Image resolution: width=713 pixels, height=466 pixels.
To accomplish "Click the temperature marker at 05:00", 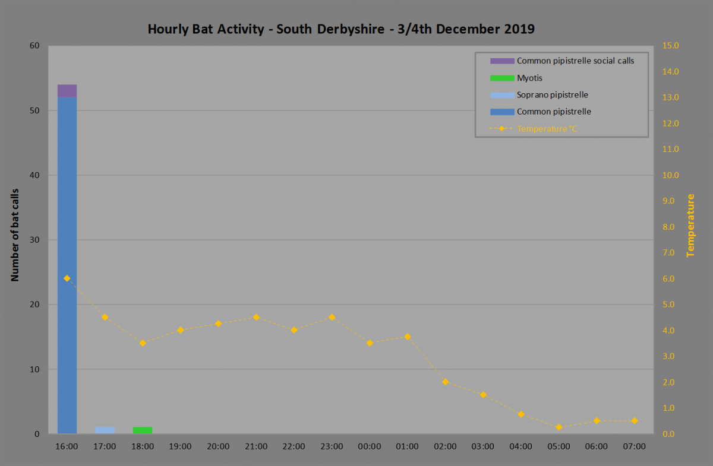I will coord(559,427).
